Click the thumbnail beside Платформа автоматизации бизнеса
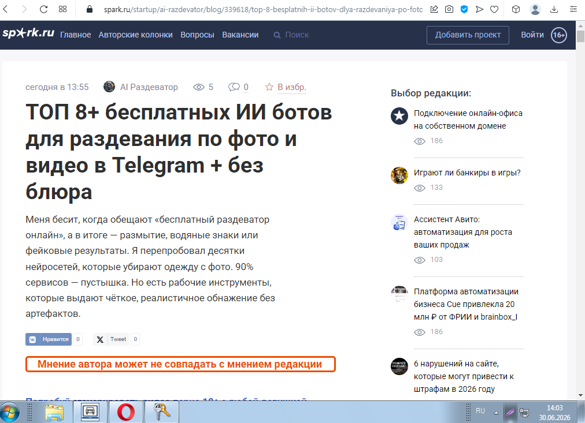The height and width of the screenshot is (423, 585). click(x=399, y=294)
